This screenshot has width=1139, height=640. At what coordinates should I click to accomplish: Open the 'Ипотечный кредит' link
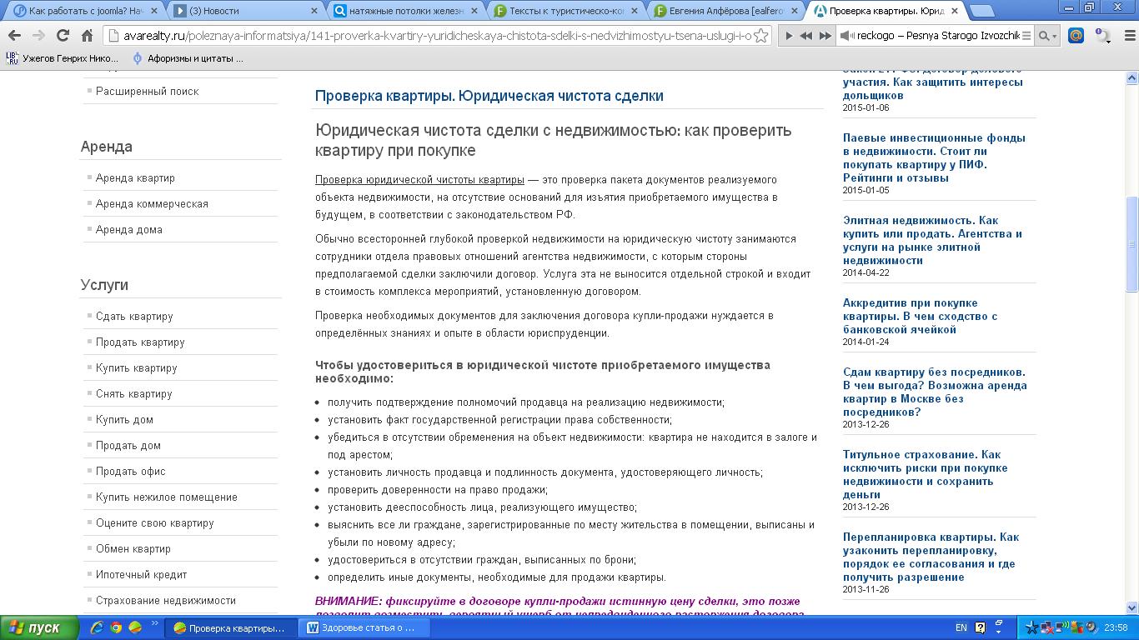142,574
